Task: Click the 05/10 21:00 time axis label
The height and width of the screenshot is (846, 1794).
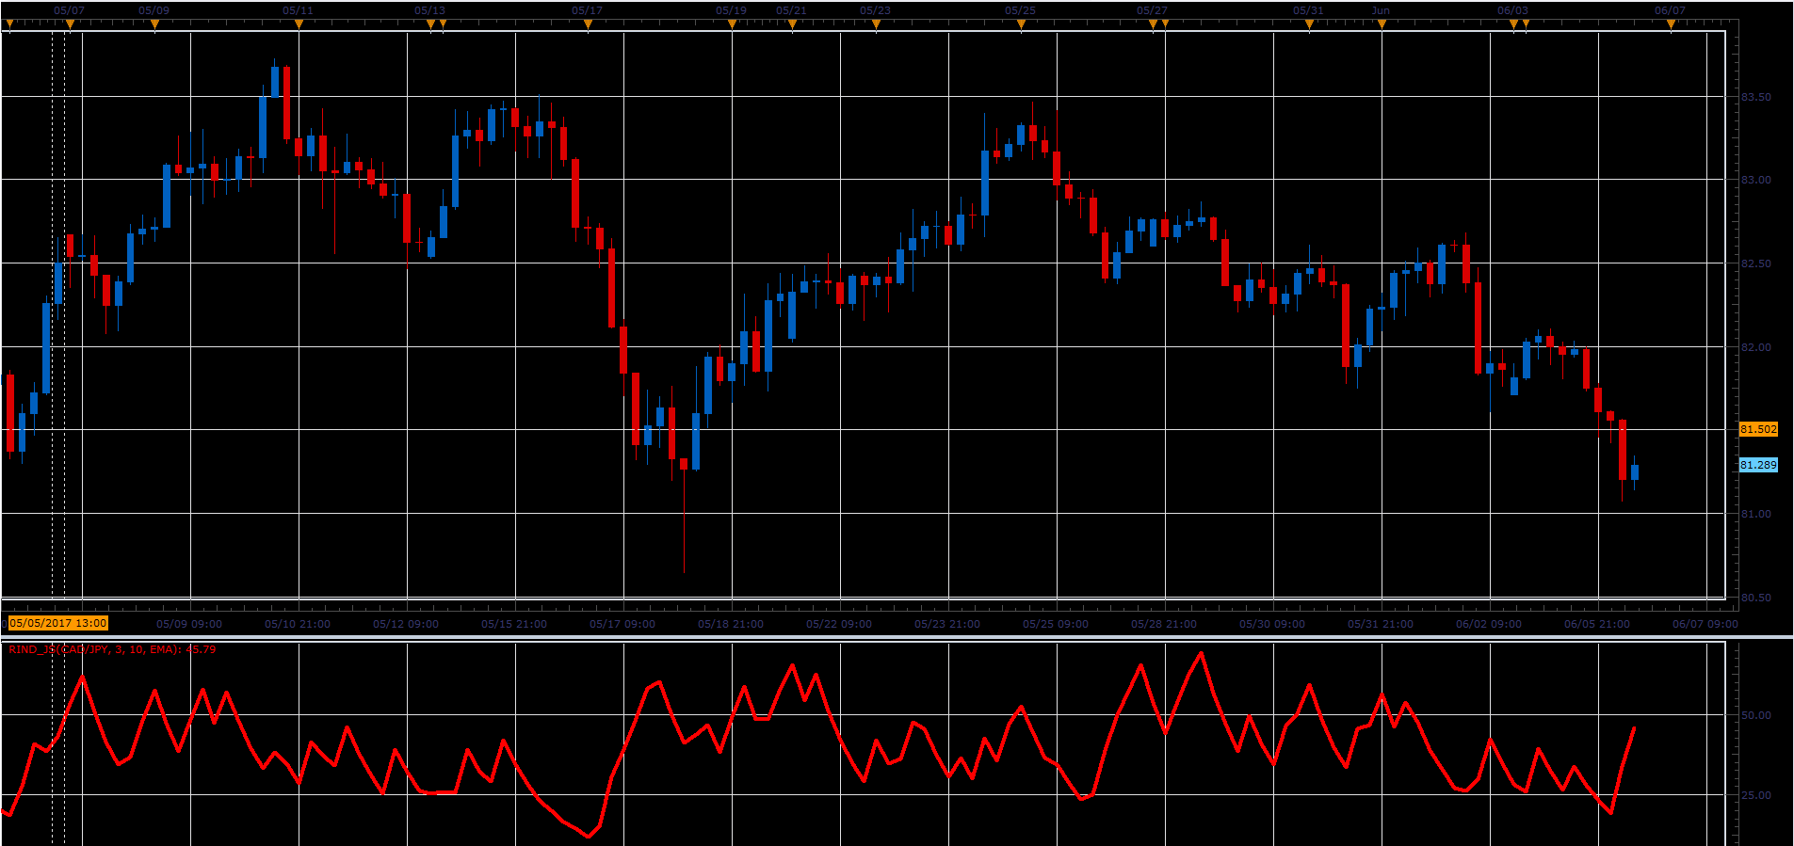Action: [298, 624]
